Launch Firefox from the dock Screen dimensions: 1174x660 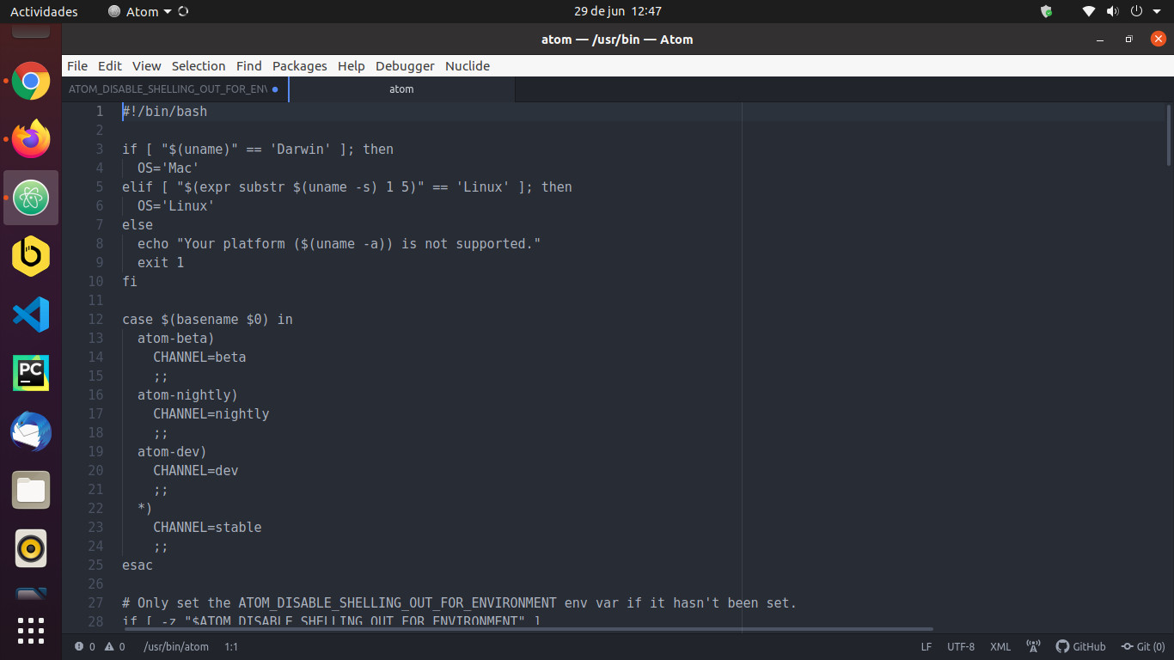tap(31, 138)
